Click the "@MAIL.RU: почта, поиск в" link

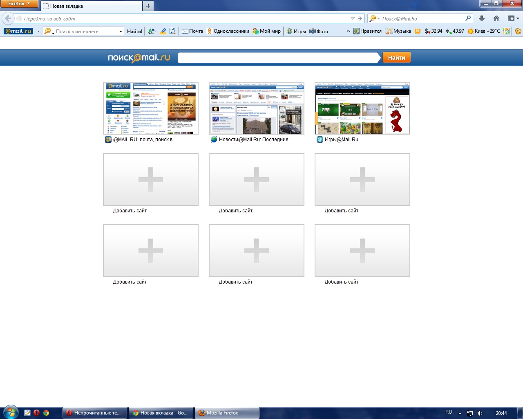click(x=143, y=140)
